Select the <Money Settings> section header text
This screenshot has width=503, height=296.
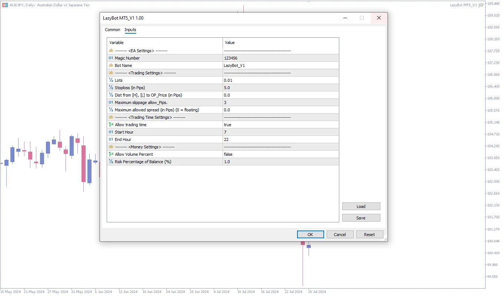point(144,147)
